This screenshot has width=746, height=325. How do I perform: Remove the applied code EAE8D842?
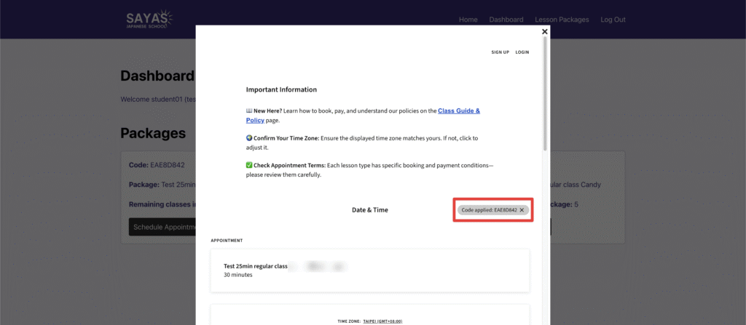coord(522,210)
